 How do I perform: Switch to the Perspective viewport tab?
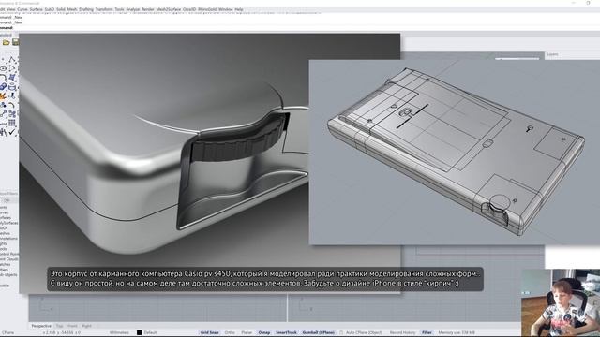[41, 326]
